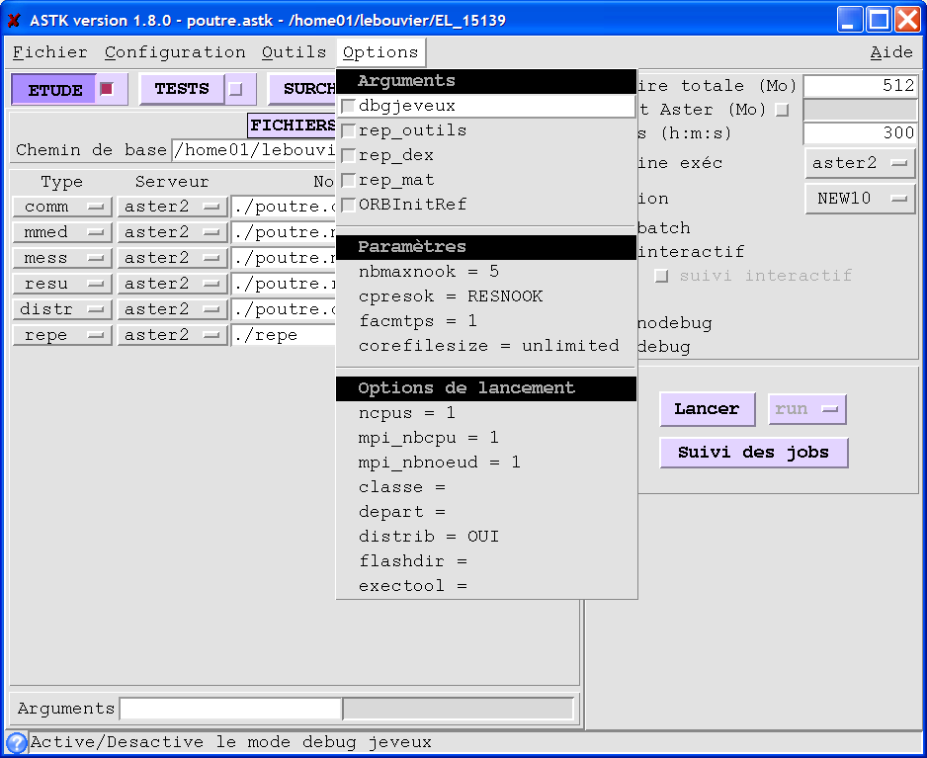Click the Arguments text field
Image resolution: width=927 pixels, height=758 pixels.
pyautogui.click(x=230, y=709)
